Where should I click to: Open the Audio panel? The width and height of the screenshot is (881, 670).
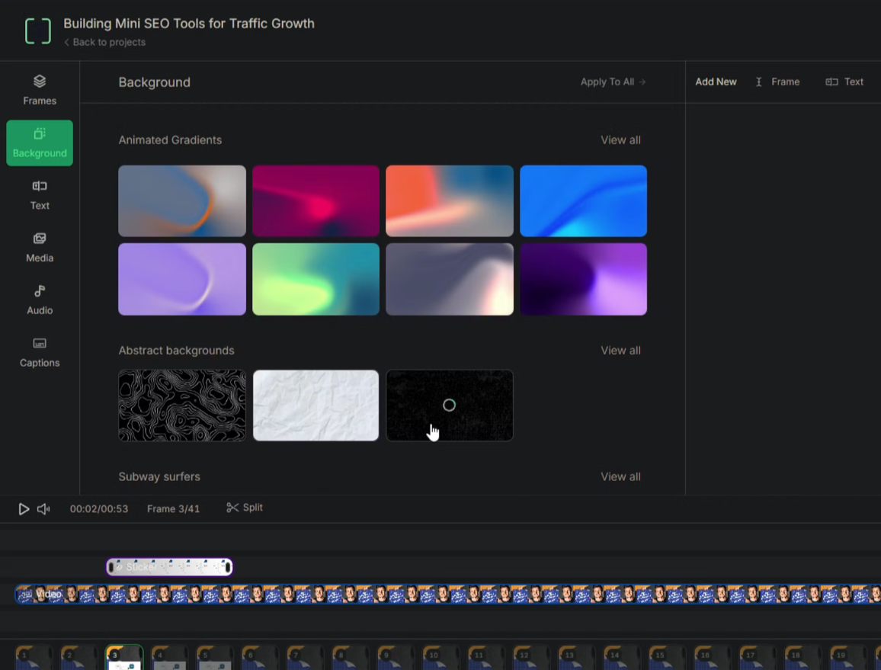(39, 300)
